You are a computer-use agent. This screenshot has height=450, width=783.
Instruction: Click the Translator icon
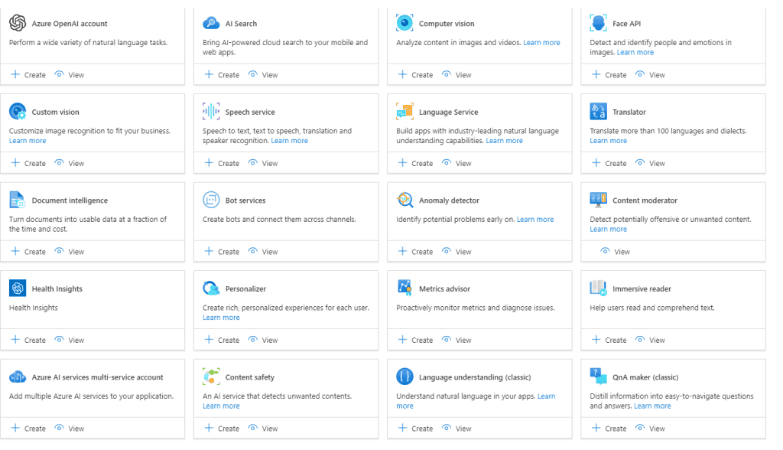pyautogui.click(x=598, y=112)
